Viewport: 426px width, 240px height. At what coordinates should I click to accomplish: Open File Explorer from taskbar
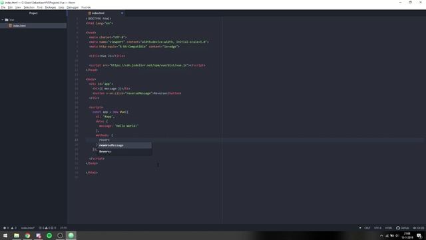click(17, 235)
